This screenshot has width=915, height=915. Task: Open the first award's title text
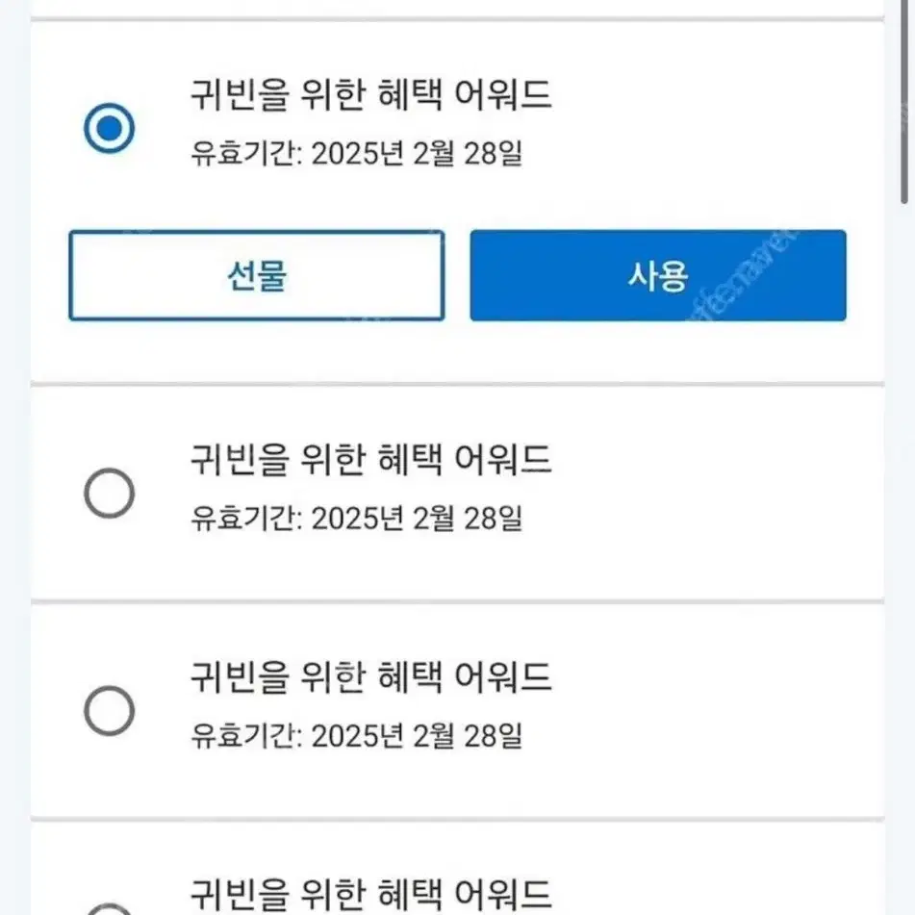click(x=371, y=94)
